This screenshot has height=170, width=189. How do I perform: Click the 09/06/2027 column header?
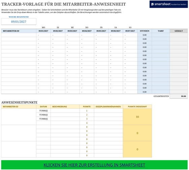[116, 31]
